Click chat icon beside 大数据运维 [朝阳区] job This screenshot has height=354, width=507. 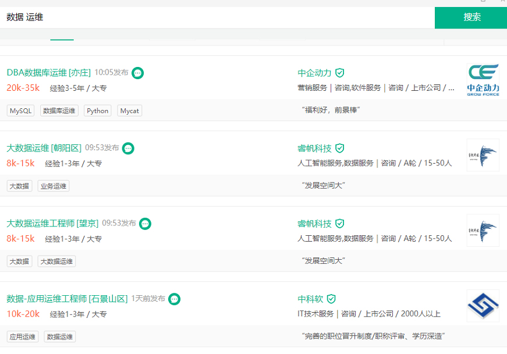pyautogui.click(x=128, y=148)
